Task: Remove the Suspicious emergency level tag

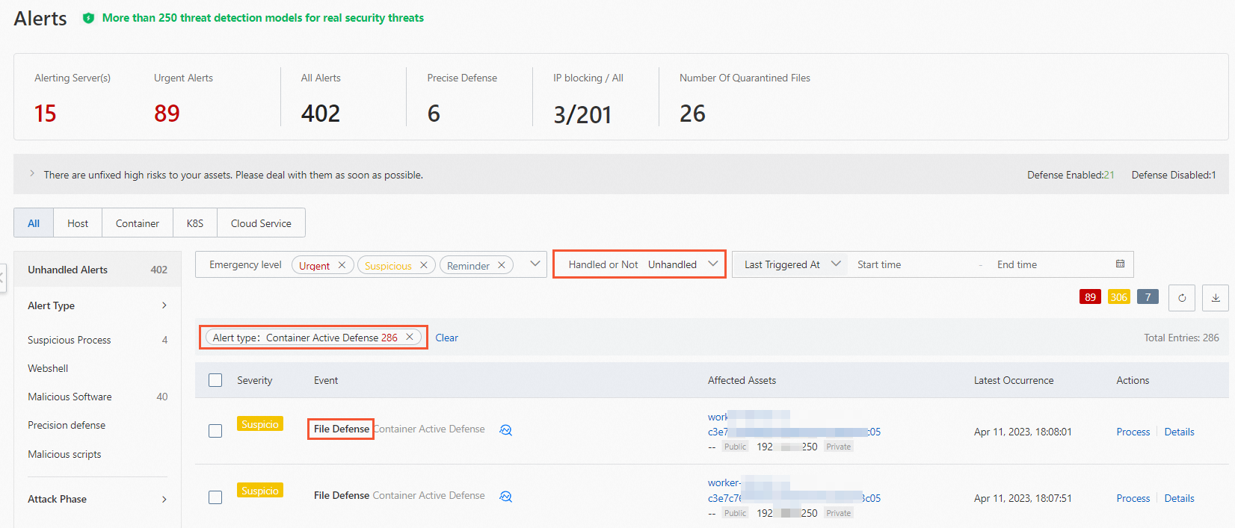Action: coord(424,265)
